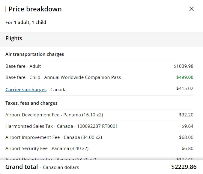Click the Taxes, fees and charges heading
Viewport: 203px width, 174px height.
tap(31, 103)
